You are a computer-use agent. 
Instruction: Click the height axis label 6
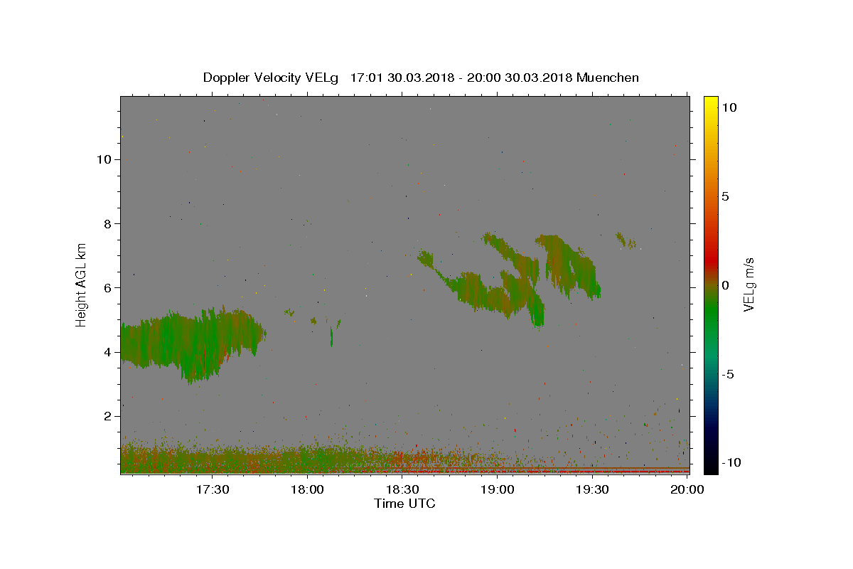coord(109,287)
